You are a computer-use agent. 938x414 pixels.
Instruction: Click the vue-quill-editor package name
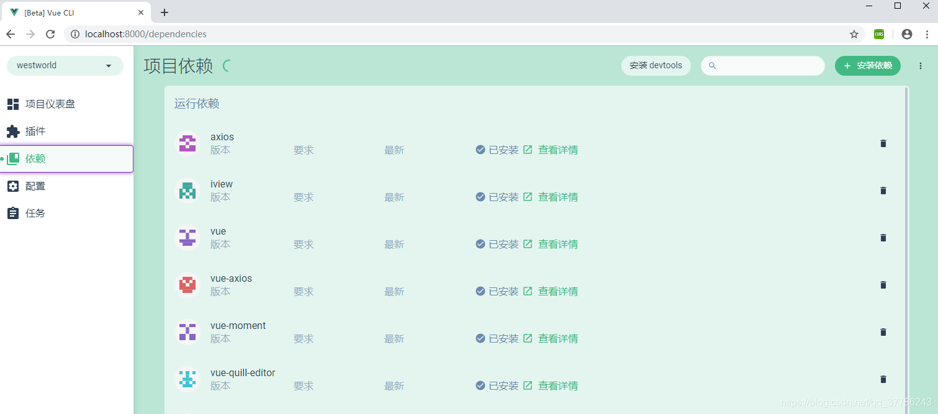click(243, 372)
